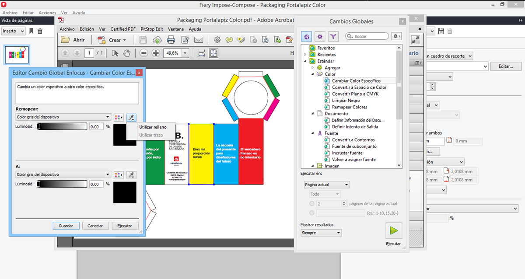Open the 'Página actual' dropdown
Image resolution: width=525 pixels, height=279 pixels.
click(x=327, y=185)
